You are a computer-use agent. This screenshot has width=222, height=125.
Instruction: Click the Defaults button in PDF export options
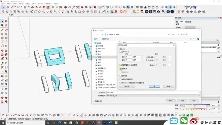pos(127,86)
